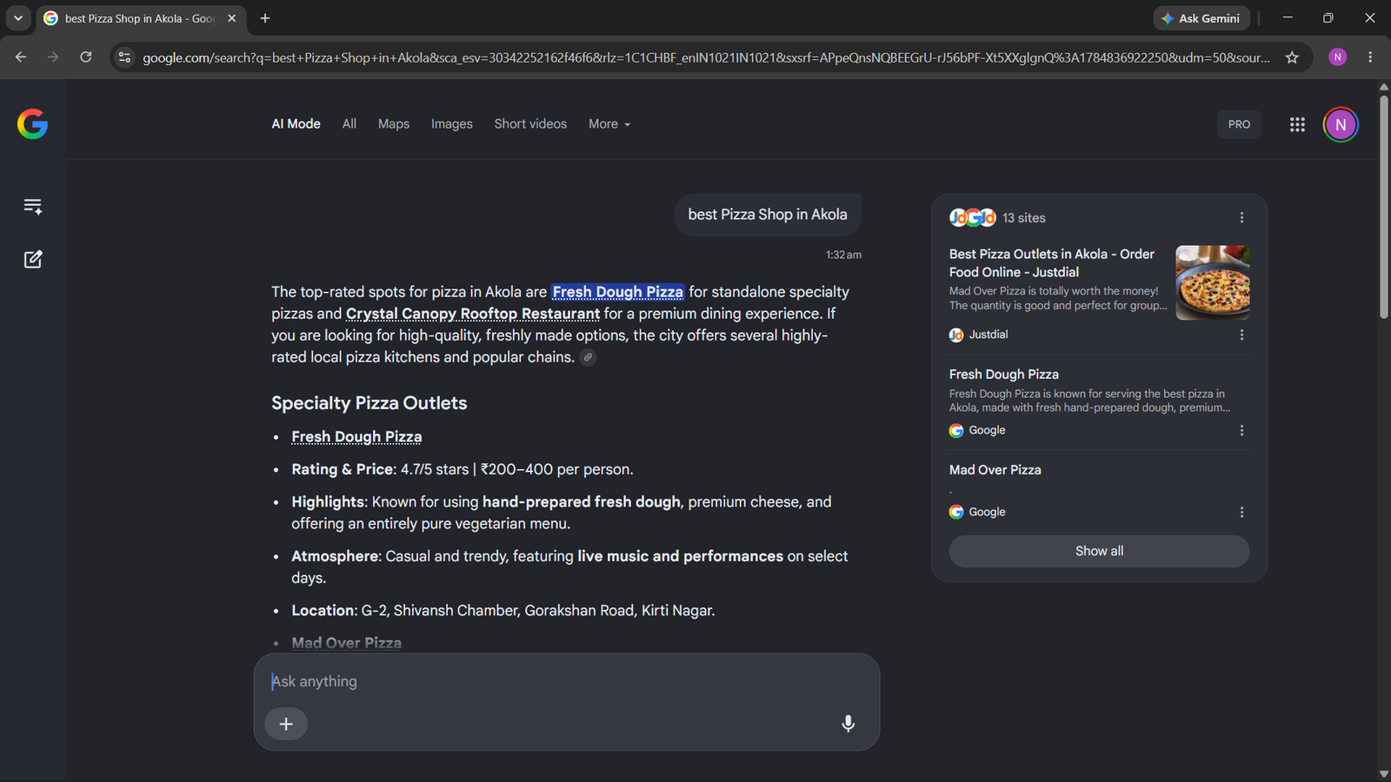
Task: Open AI Mode history icon in sidebar
Action: [33, 206]
